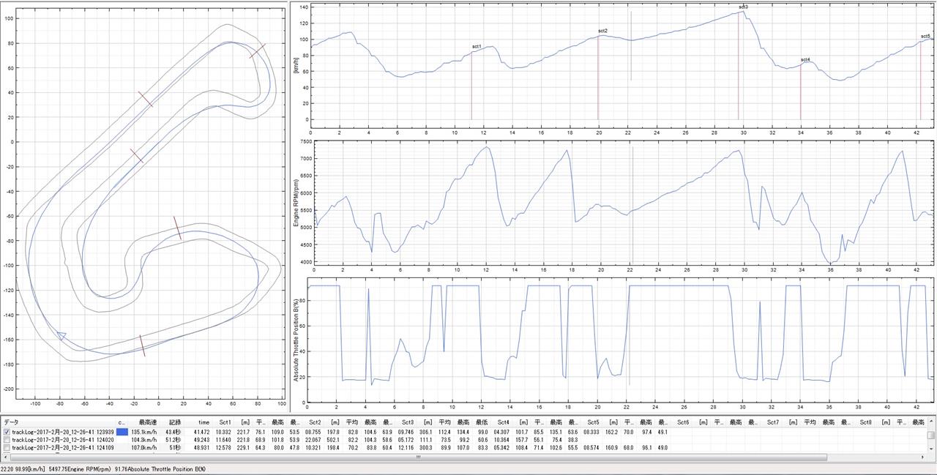
Task: Open the blue color swatch for trackLog 123939
Action: (122, 432)
